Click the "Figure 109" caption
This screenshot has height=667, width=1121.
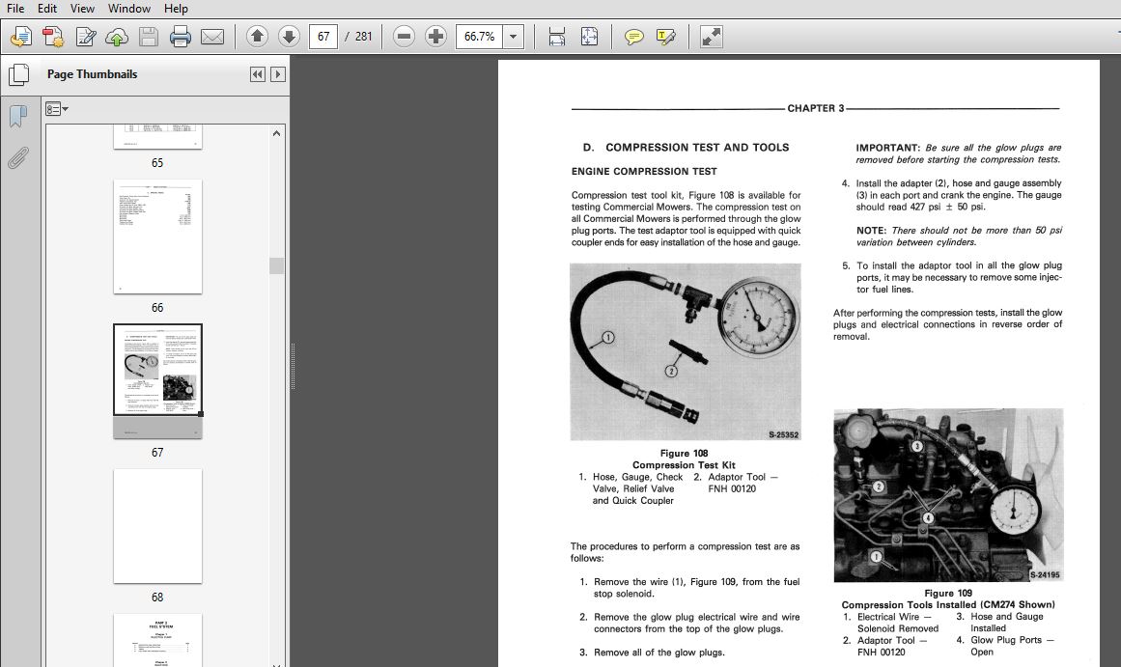pos(948,594)
